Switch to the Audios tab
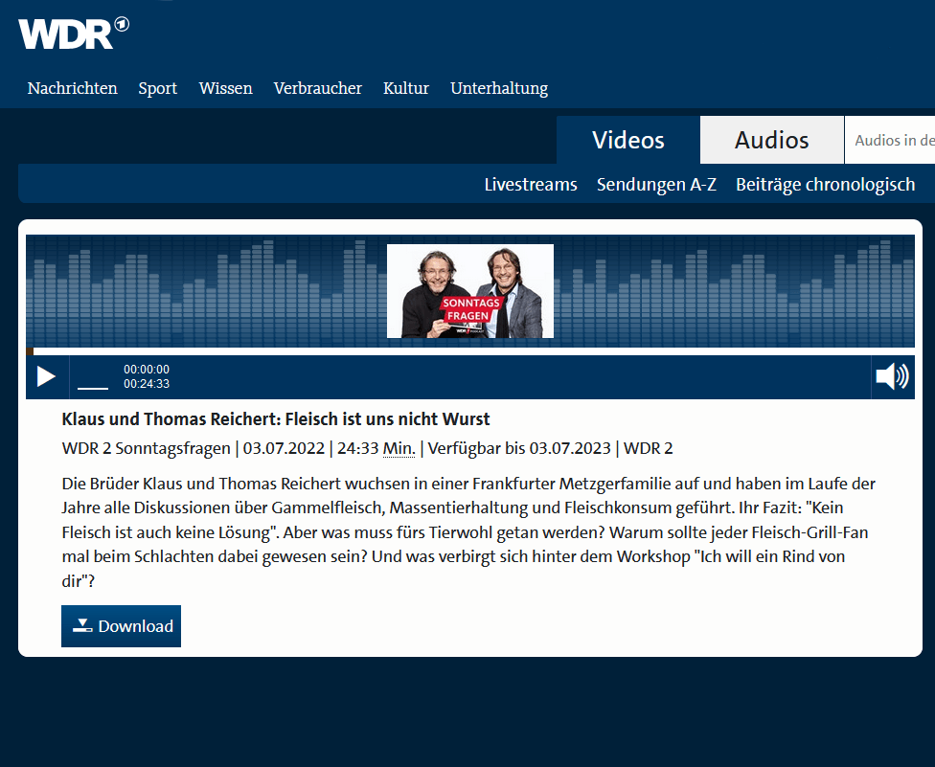Viewport: 935px width, 767px height. [x=771, y=141]
